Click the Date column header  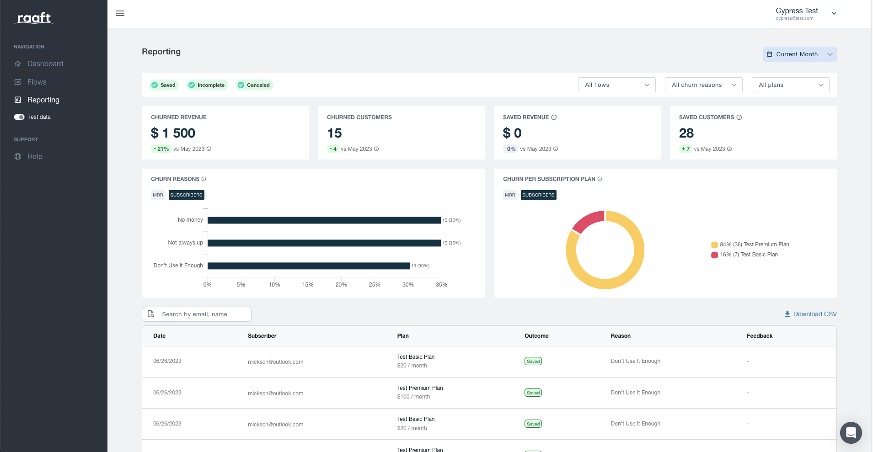pyautogui.click(x=159, y=336)
